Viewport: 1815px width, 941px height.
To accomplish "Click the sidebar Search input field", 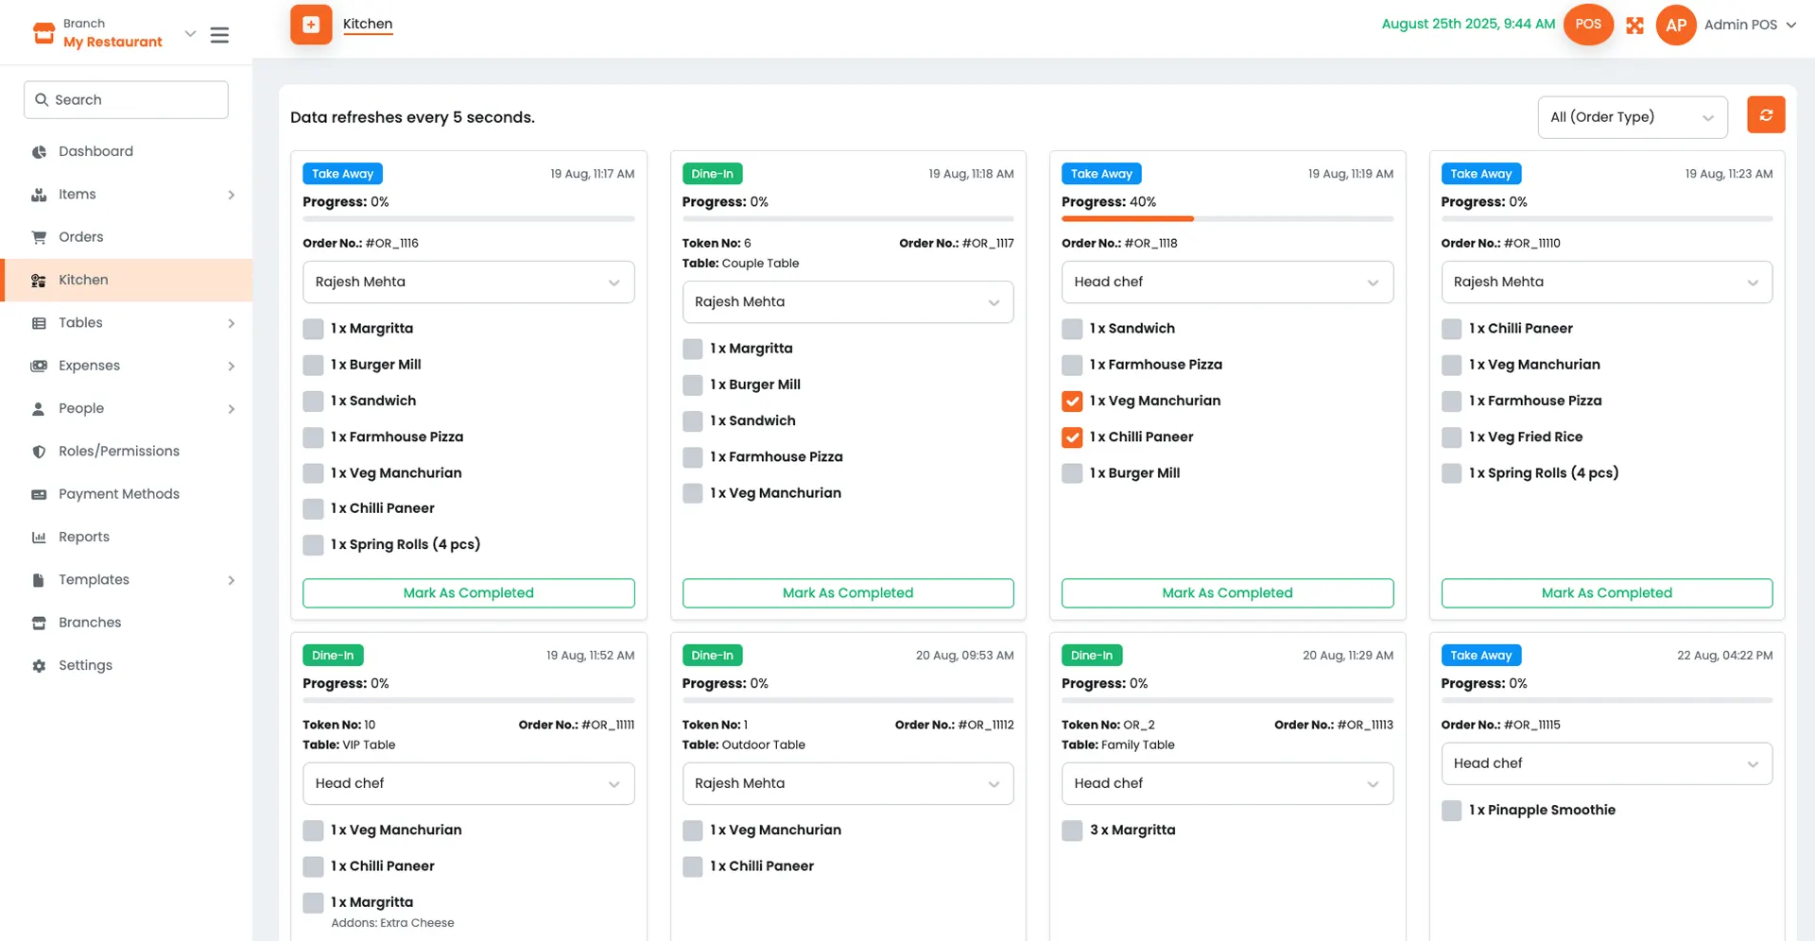I will pyautogui.click(x=127, y=100).
